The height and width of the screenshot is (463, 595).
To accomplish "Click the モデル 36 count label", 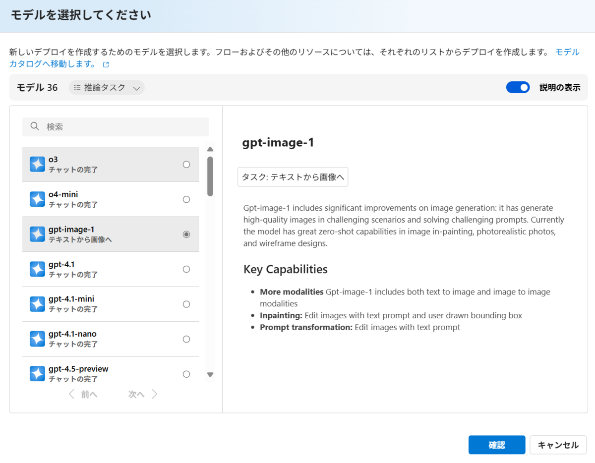I will [37, 88].
